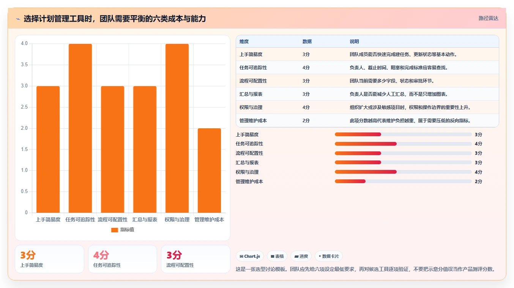Select the 权限与治理 table row cell
514x288 pixels.
pos(251,107)
